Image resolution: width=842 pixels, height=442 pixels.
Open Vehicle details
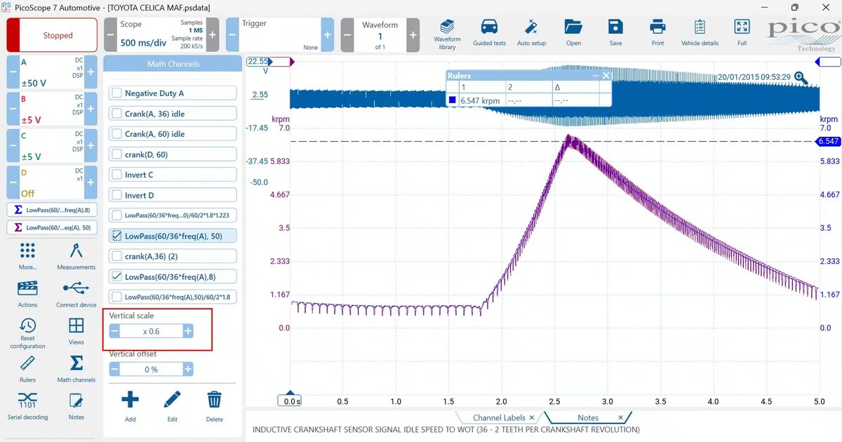click(x=700, y=32)
